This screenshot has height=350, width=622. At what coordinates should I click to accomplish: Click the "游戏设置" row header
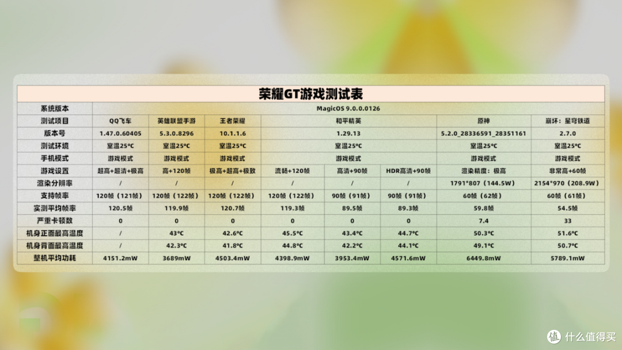55,171
